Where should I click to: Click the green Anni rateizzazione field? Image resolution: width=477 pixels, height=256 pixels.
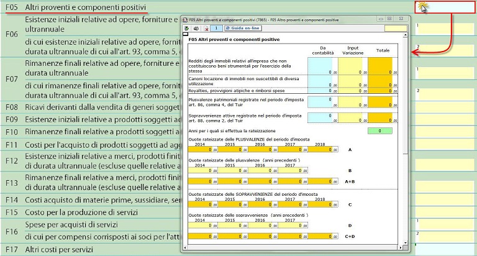(x=380, y=131)
